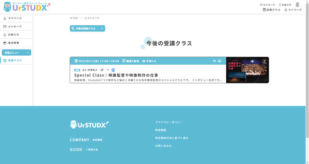Open プライバシーポリシー footer link

(x=169, y=122)
